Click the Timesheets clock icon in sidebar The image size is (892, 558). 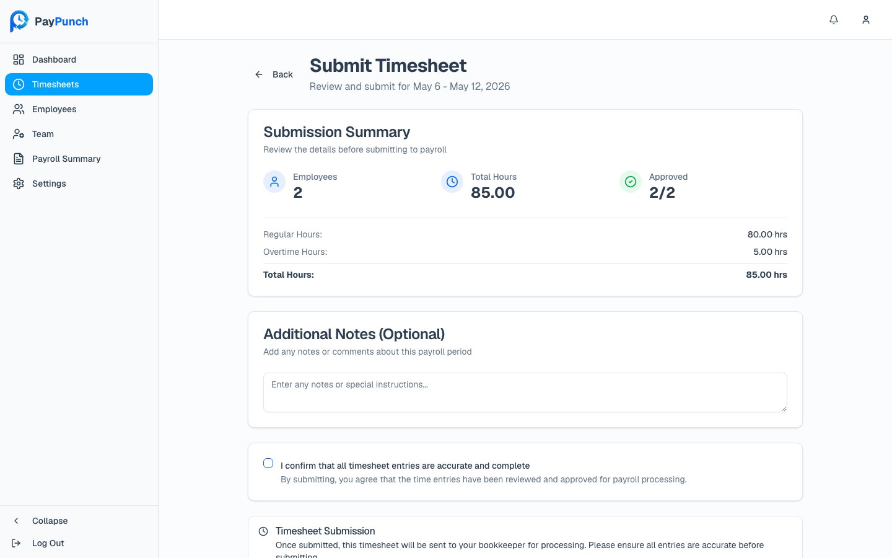(19, 84)
